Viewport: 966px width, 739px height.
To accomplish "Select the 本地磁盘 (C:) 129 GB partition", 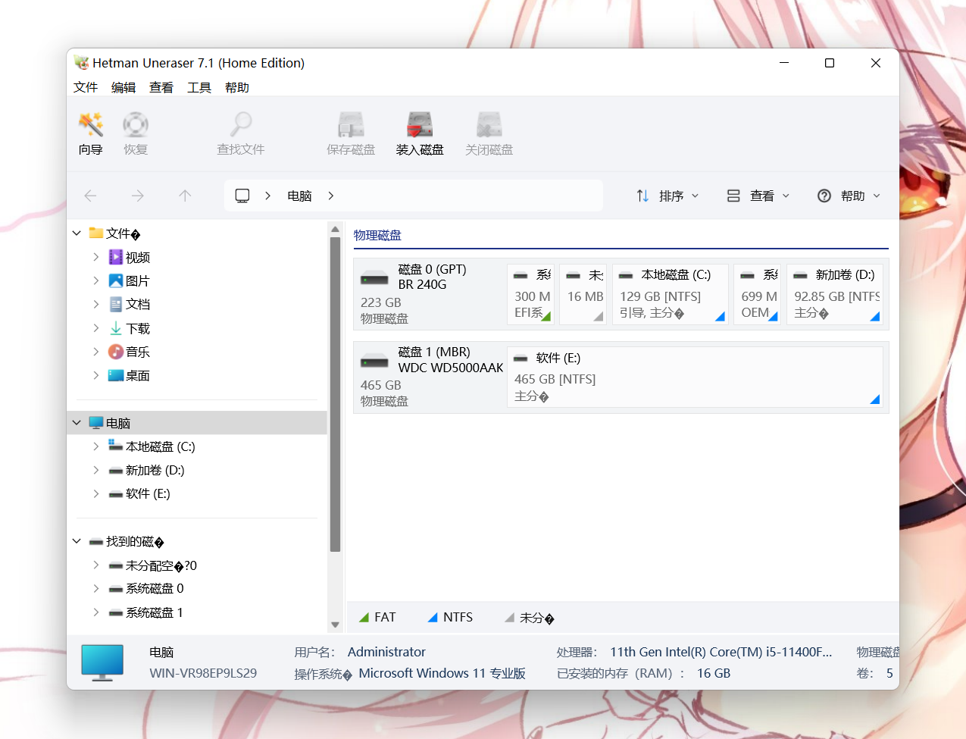I will pos(671,294).
